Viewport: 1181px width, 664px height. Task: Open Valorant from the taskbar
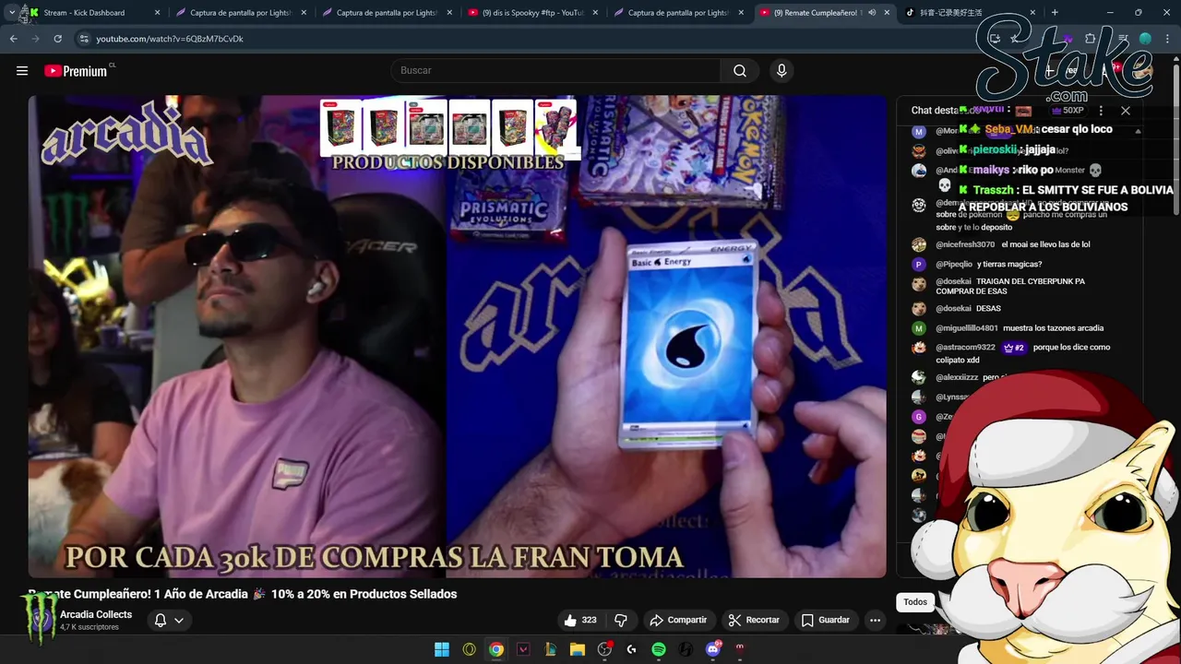(523, 649)
